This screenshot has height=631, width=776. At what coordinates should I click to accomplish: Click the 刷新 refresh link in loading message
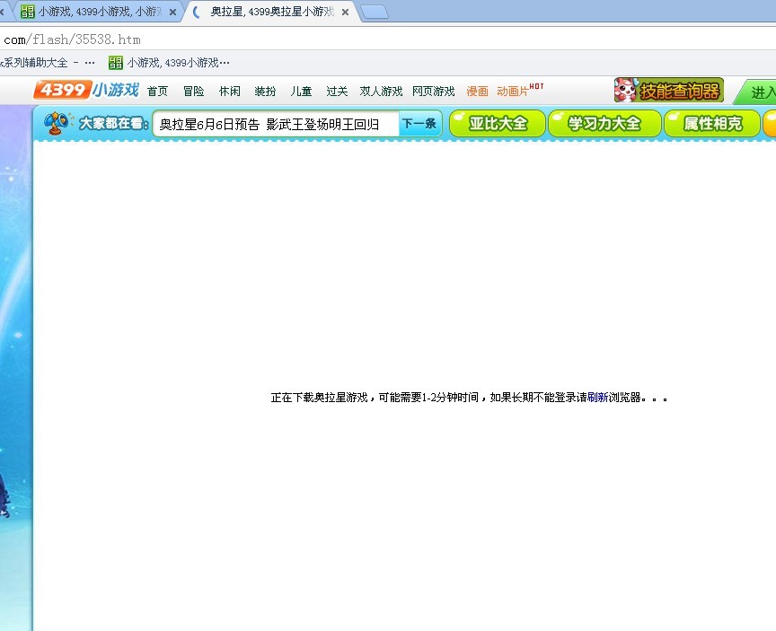597,398
